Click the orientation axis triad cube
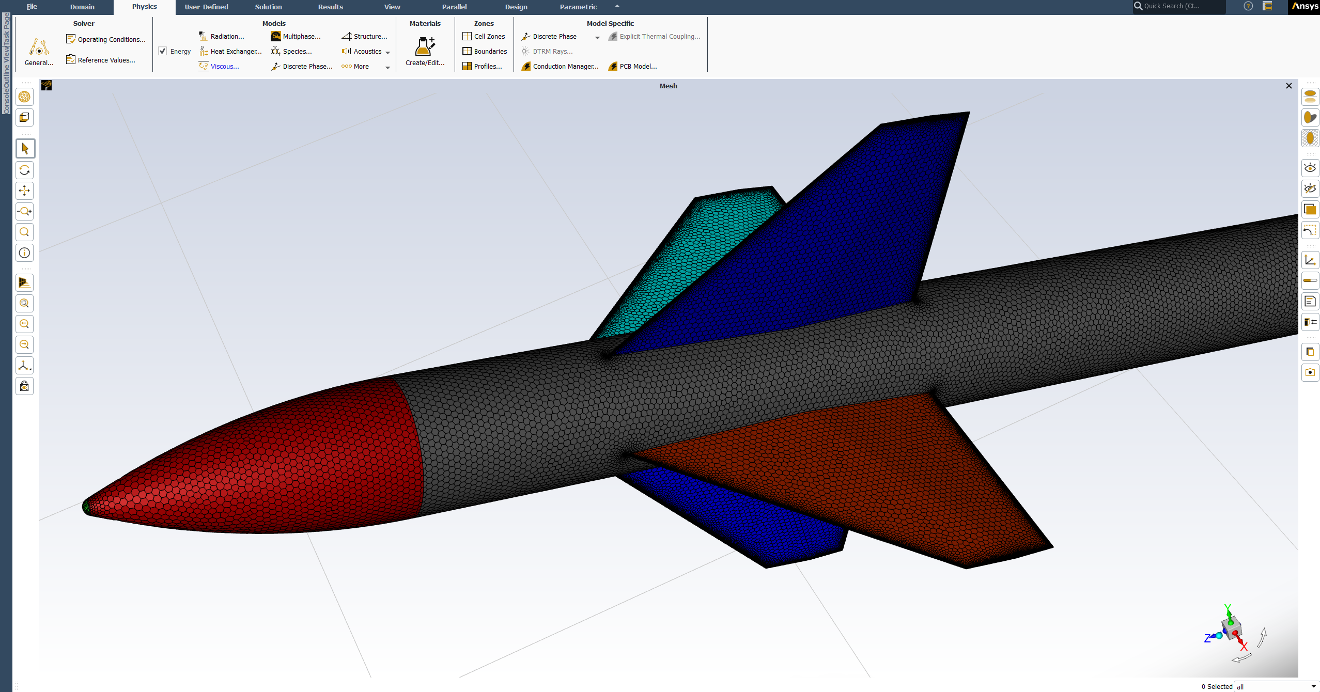This screenshot has height=692, width=1320. (1232, 629)
